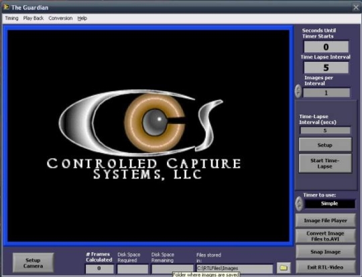The width and height of the screenshot is (362, 277).
Task: Click Timer to use stepper arrows
Action: [299, 204]
